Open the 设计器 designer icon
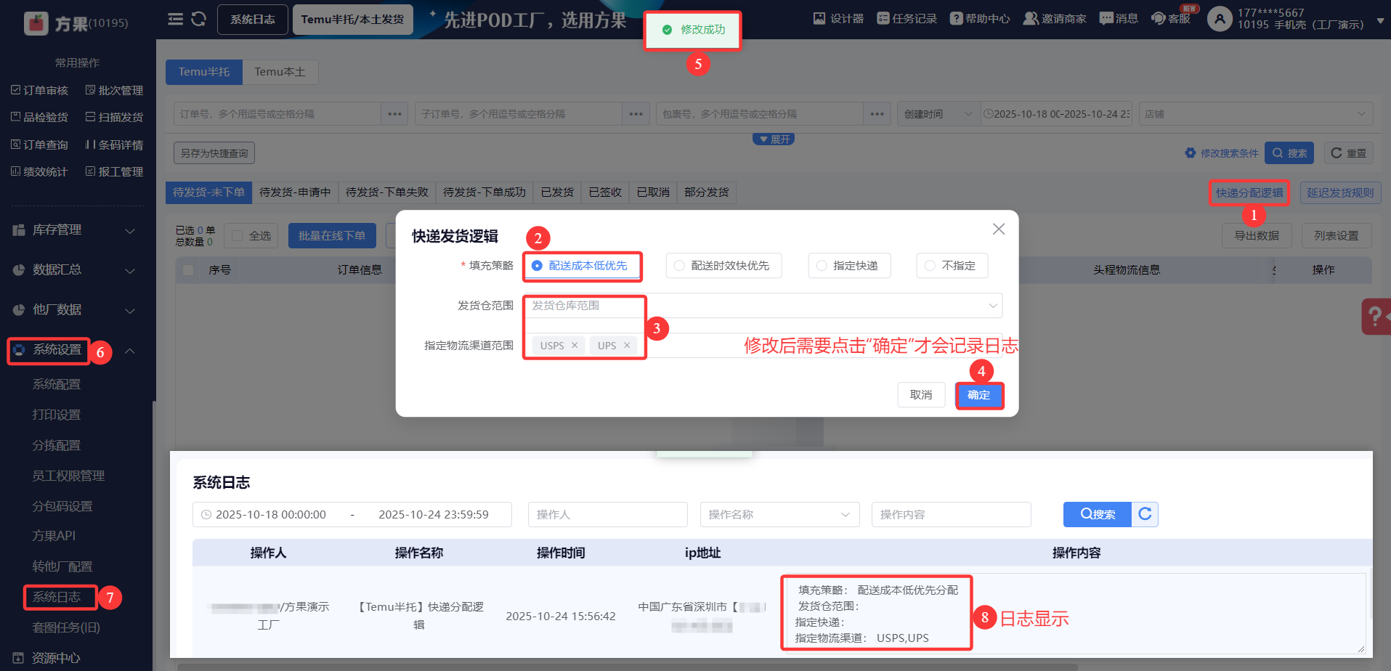This screenshot has height=671, width=1391. click(x=838, y=18)
